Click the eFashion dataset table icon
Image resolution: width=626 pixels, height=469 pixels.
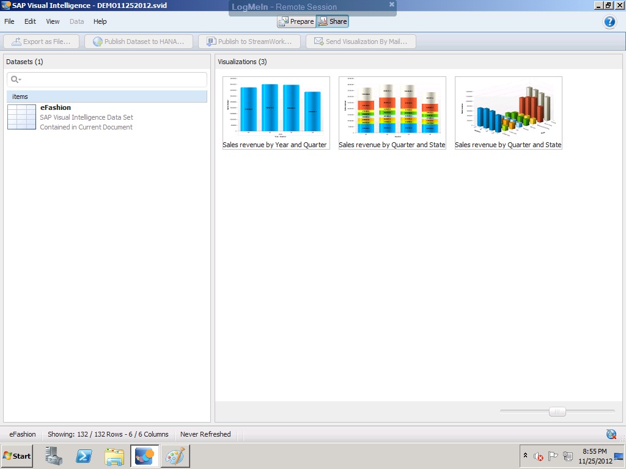(x=21, y=117)
